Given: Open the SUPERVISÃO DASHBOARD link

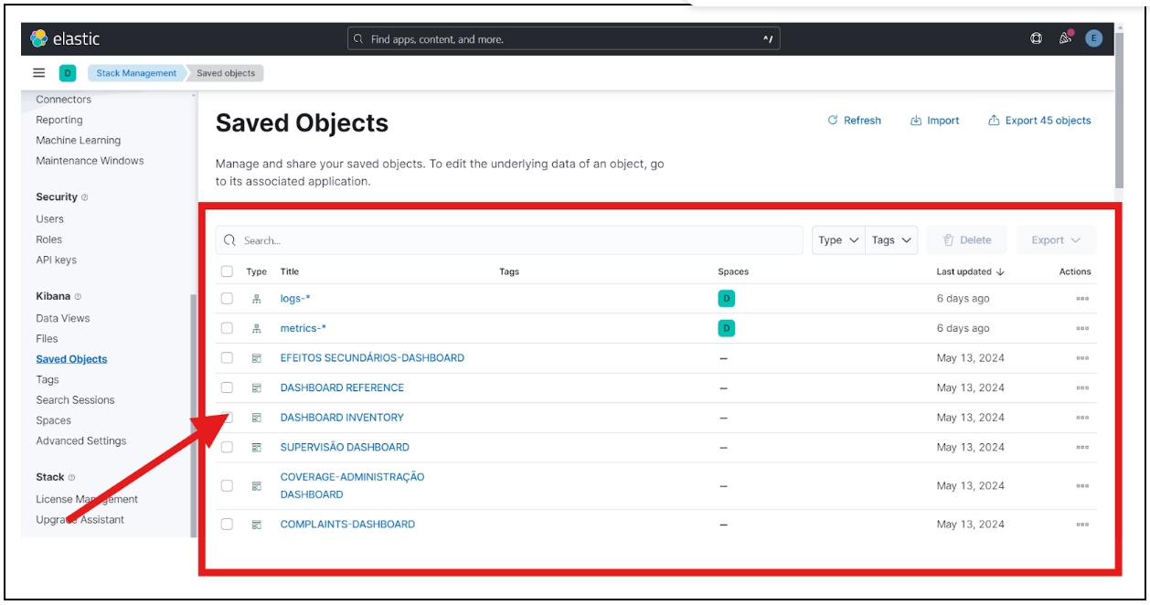Looking at the screenshot, I should point(345,447).
